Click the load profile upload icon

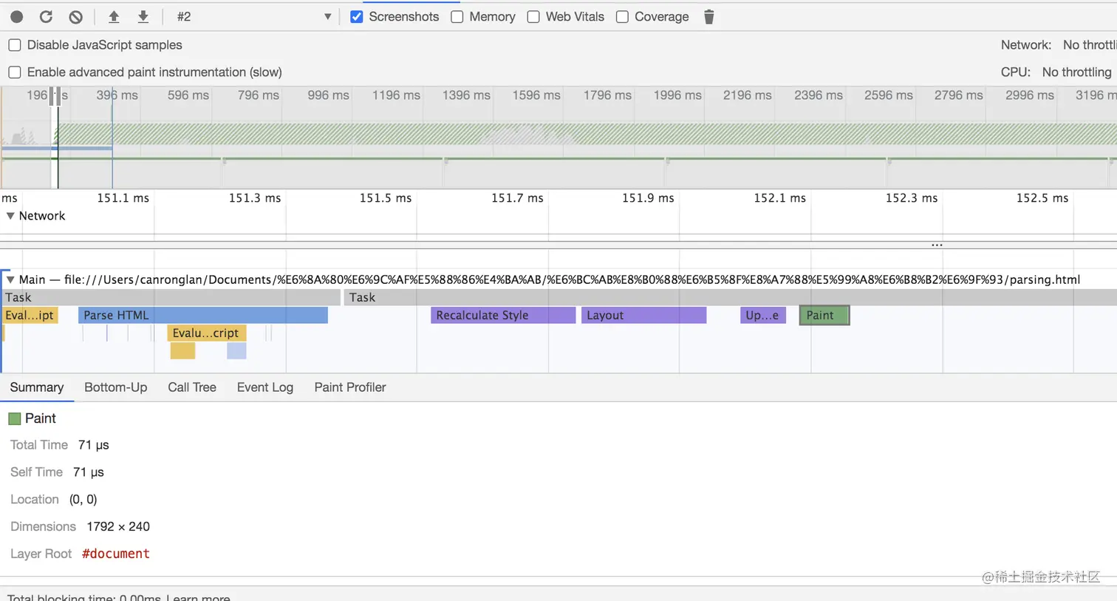point(114,16)
